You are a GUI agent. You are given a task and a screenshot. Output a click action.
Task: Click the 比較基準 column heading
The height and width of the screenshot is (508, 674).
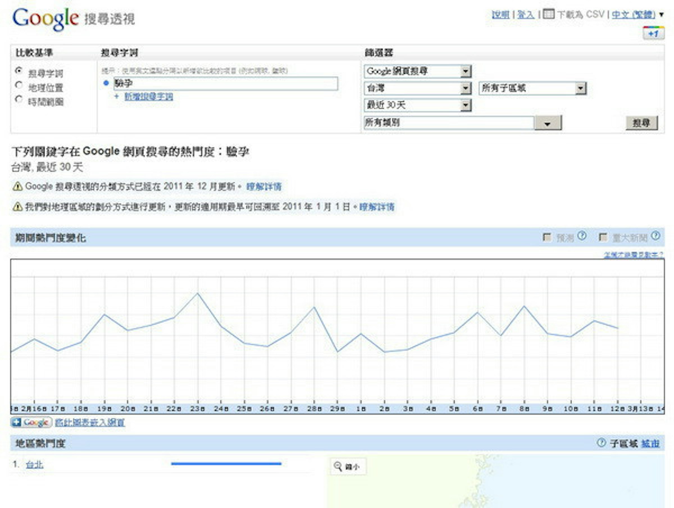(34, 53)
